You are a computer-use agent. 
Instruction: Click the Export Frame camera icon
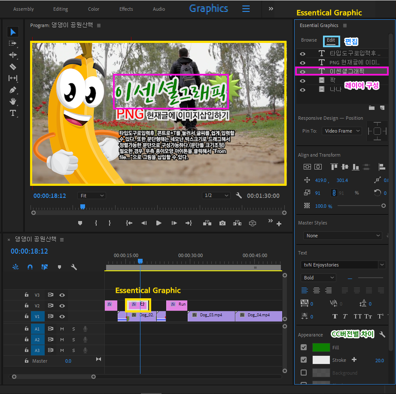pyautogui.click(x=222, y=223)
